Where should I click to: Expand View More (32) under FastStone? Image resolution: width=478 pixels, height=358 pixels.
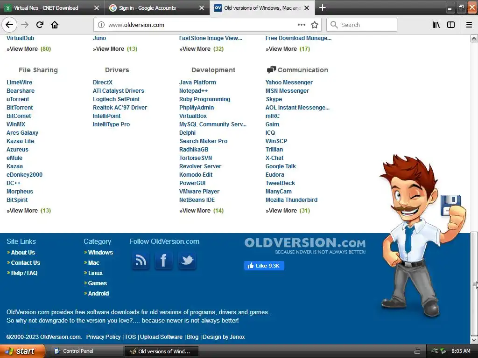[201, 48]
